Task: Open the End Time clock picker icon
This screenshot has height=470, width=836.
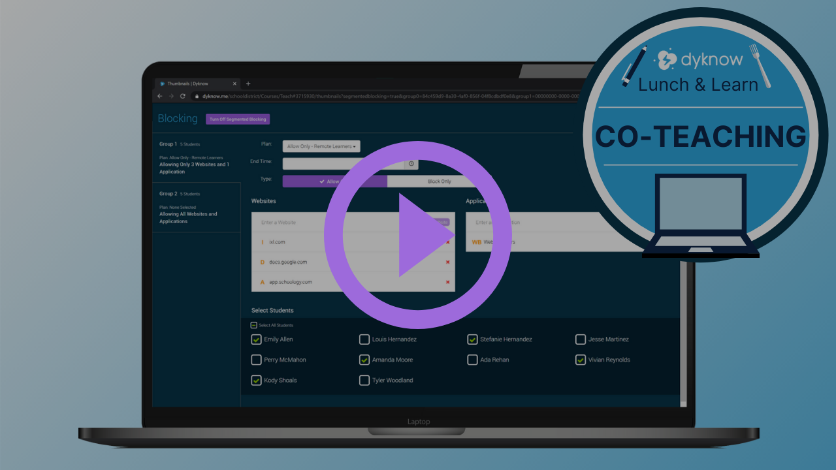Action: pos(411,164)
